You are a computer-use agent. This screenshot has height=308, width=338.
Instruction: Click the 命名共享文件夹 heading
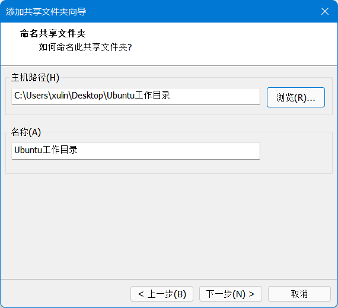[53, 33]
